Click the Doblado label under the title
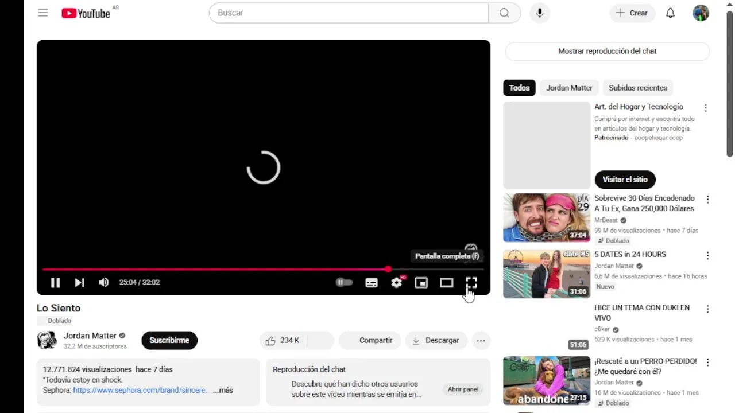Screen dimensions: 735x413 click(x=59, y=321)
